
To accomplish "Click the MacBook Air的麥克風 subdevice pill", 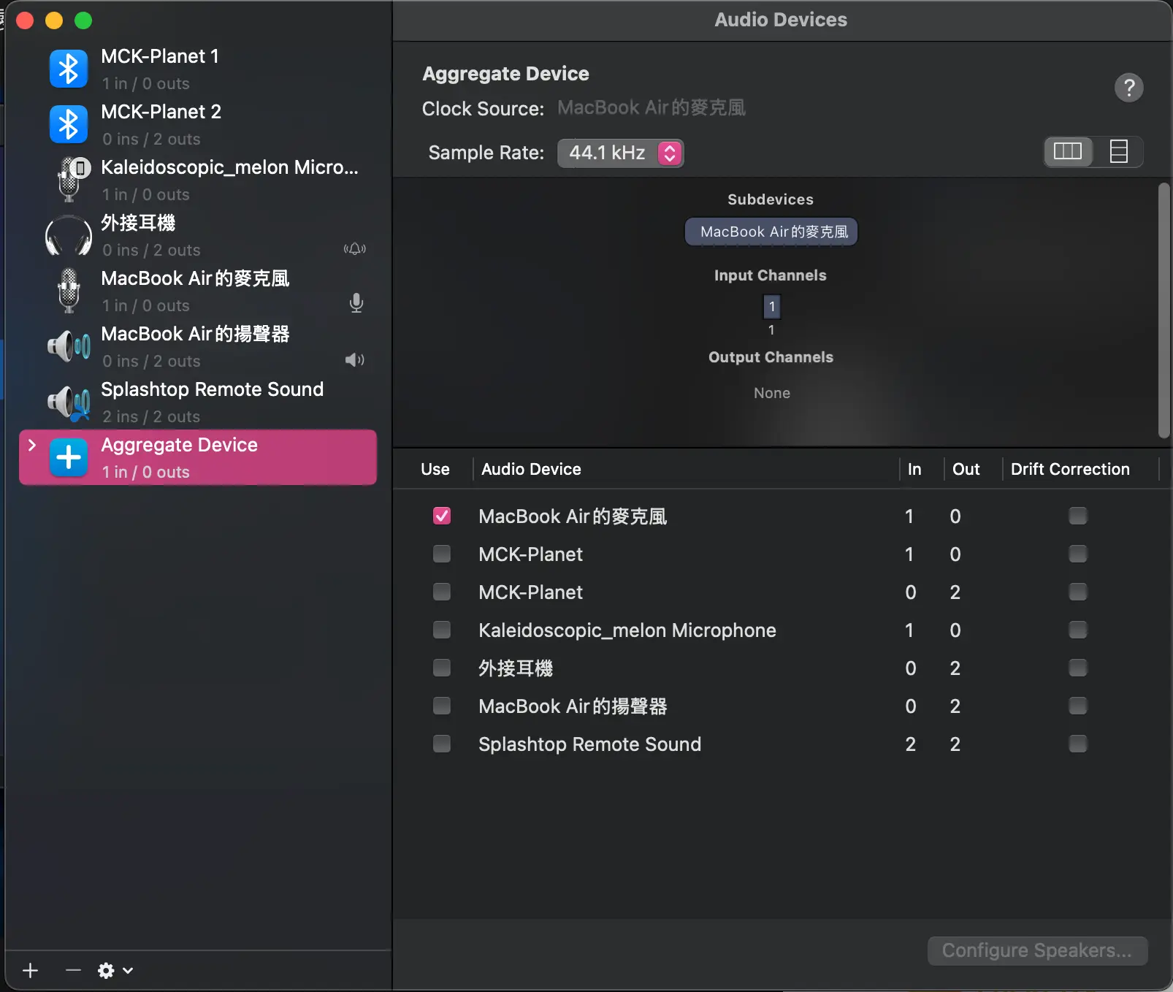I will (771, 232).
